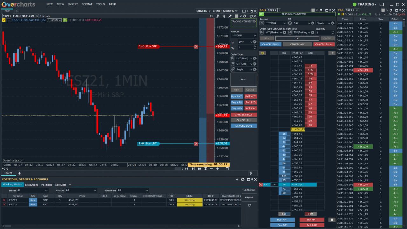Pause the Time & Sales feed
407x229 pixels.
point(343,14)
